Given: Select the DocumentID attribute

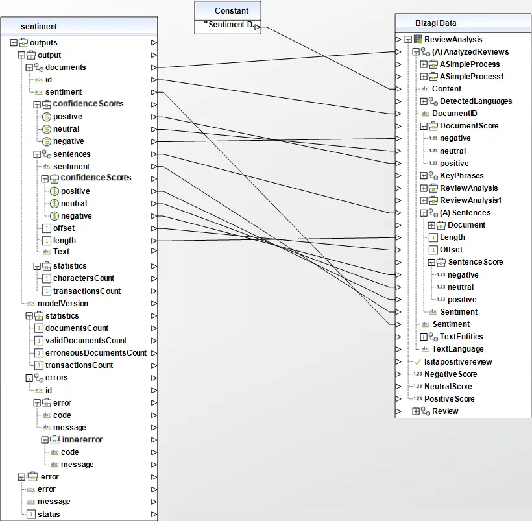Looking at the screenshot, I should point(454,114).
